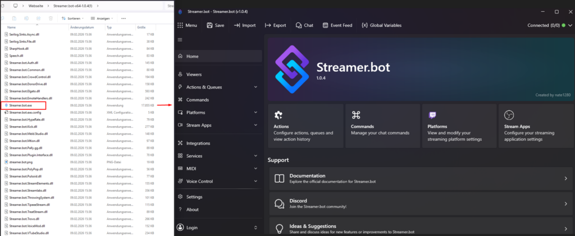Open the Menu grid icon
Screen dimensions: 575x236
tap(180, 25)
